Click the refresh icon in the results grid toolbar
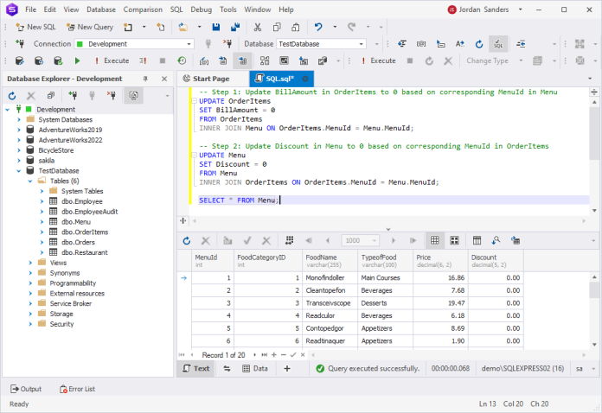Screen dimensions: 602x413 click(x=185, y=240)
